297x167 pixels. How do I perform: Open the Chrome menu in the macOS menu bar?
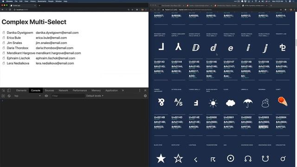9,1
